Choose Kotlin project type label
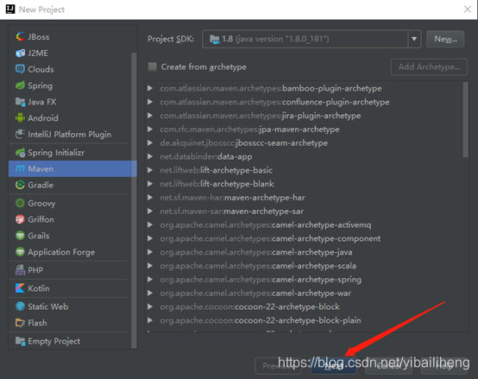Image resolution: width=478 pixels, height=379 pixels. coord(39,288)
